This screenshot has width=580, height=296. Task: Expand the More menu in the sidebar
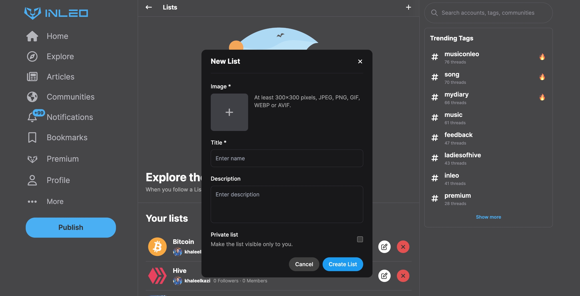pos(55,202)
